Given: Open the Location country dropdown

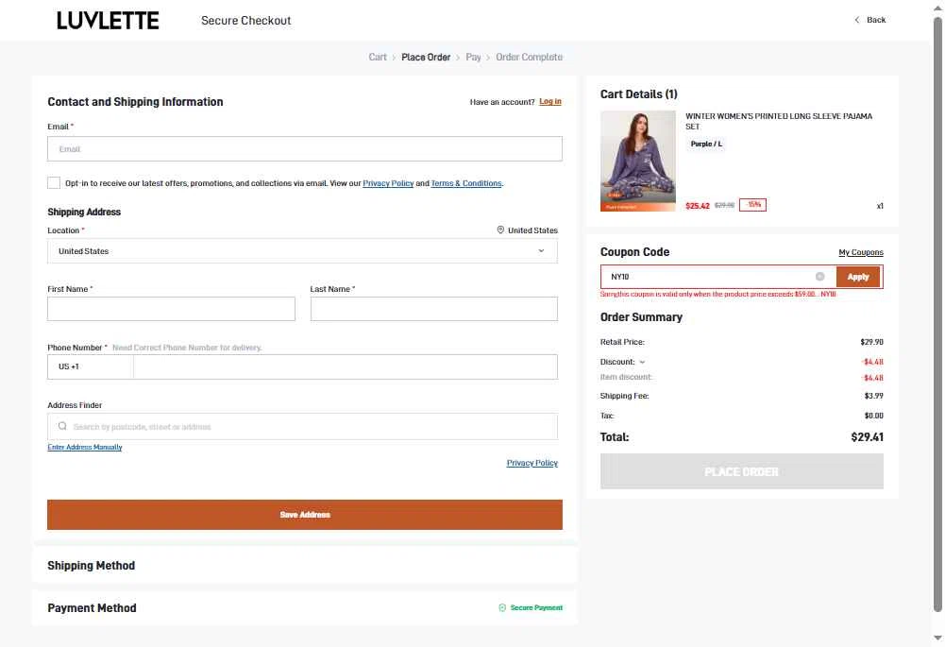Looking at the screenshot, I should tap(302, 251).
